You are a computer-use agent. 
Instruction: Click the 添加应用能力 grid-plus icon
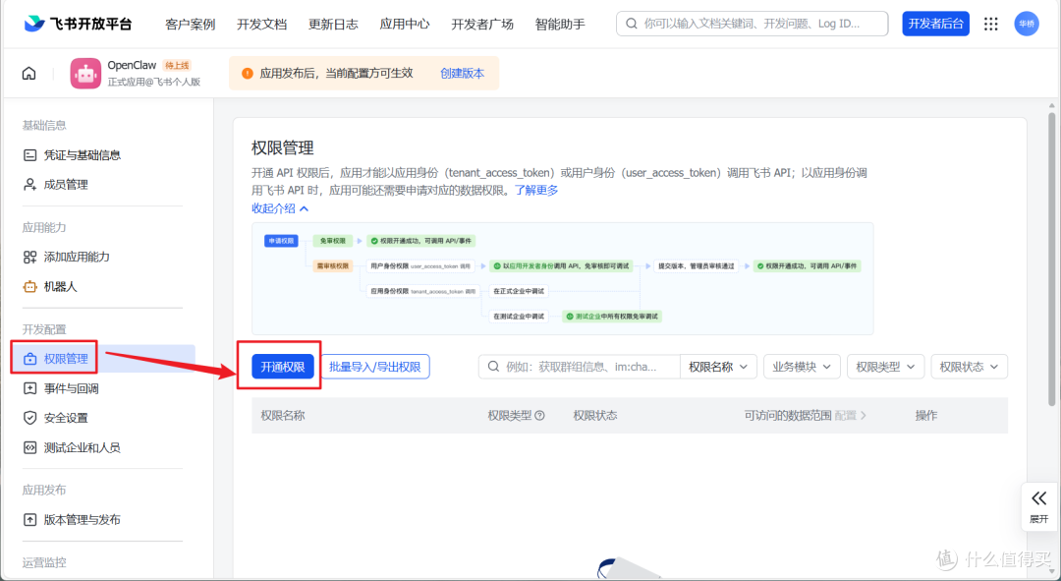[x=29, y=257]
